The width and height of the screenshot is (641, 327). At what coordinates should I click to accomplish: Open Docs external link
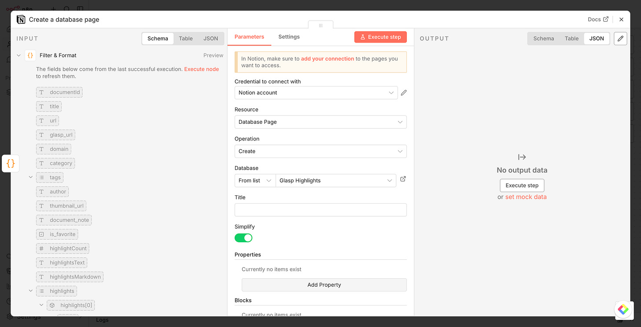[598, 19]
